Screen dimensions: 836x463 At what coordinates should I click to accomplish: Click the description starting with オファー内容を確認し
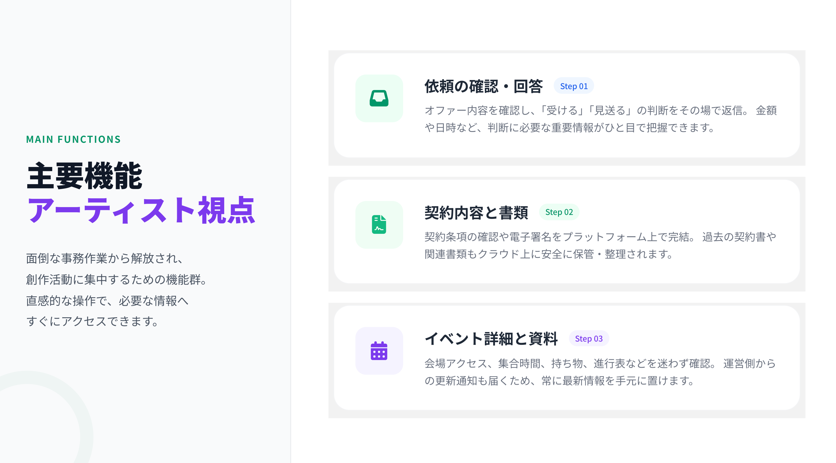coord(600,119)
